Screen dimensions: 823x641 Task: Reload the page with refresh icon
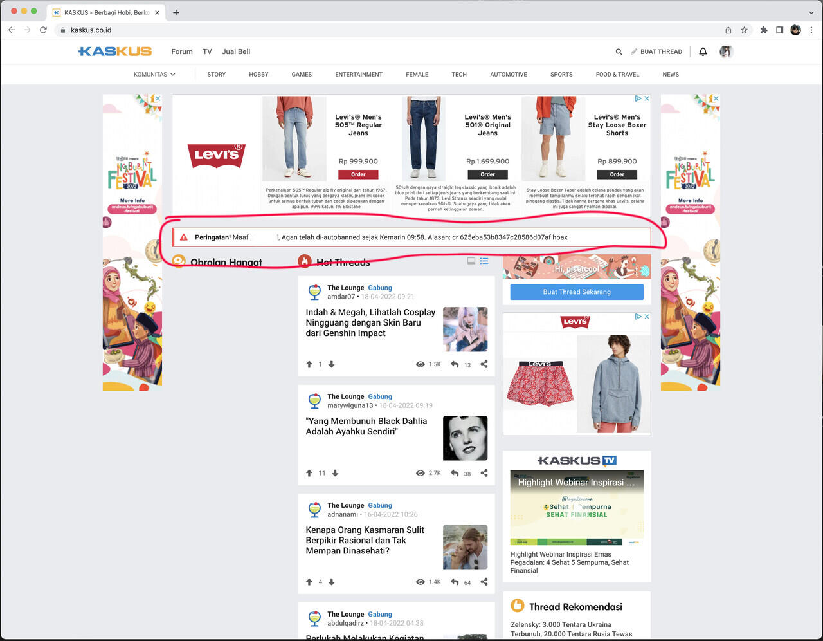tap(43, 30)
